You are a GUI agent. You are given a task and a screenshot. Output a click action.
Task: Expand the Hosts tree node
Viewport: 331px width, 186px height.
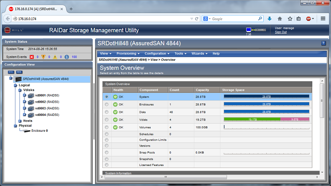tap(20, 121)
